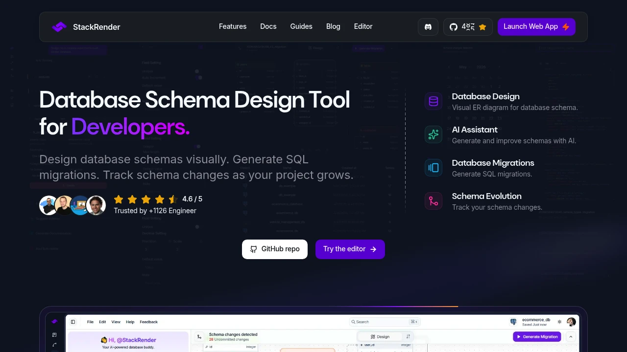This screenshot has height=352, width=627.
Task: Open the Docs nav item
Action: tap(268, 26)
